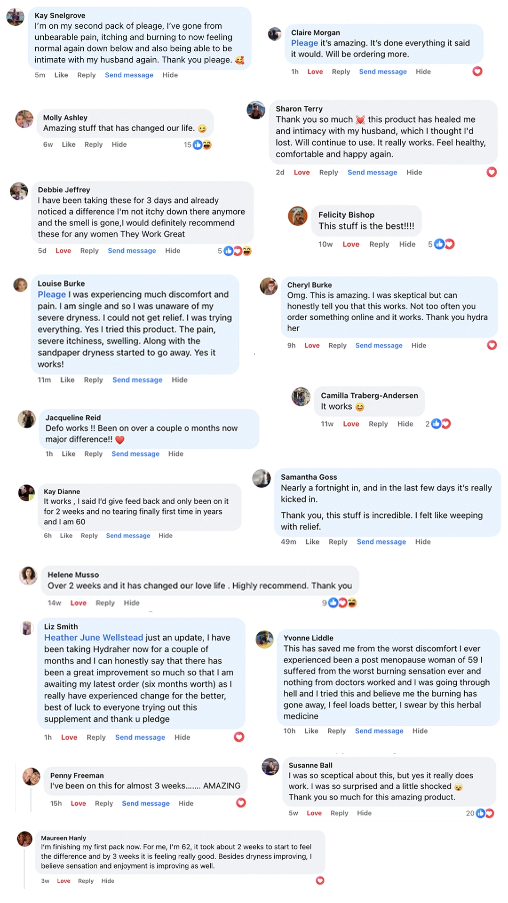508x903 pixels.
Task: Open Heather June Wellstead's tagged profile
Action: (x=94, y=638)
